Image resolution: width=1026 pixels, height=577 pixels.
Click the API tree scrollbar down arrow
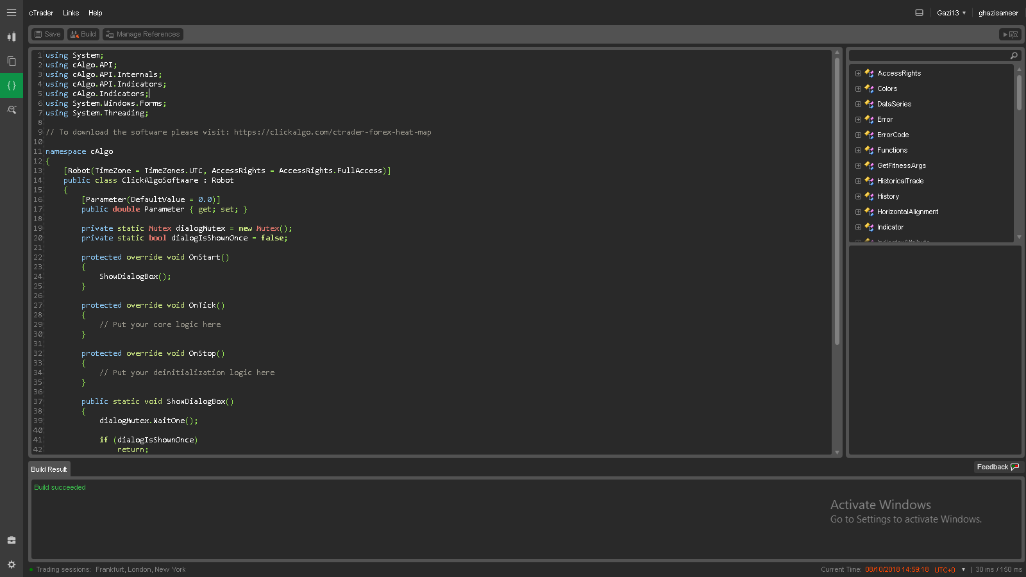[x=1019, y=237]
